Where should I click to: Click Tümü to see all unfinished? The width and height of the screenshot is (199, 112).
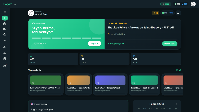(178, 70)
